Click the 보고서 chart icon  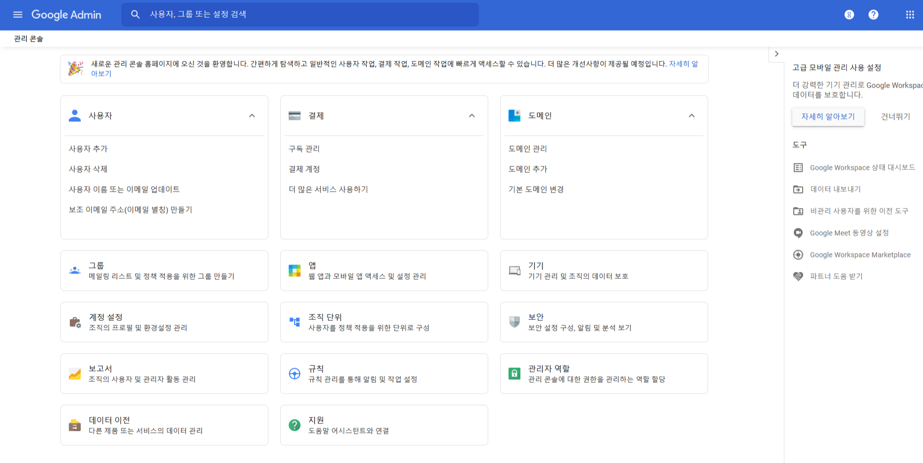[x=75, y=374]
